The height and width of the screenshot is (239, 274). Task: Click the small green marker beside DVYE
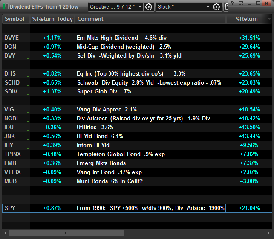(x=27, y=40)
